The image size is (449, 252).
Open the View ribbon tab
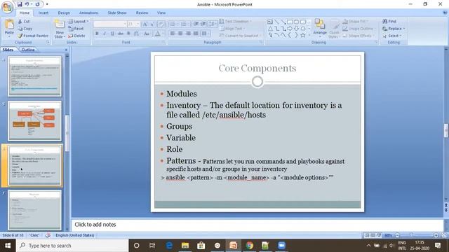tap(161, 13)
